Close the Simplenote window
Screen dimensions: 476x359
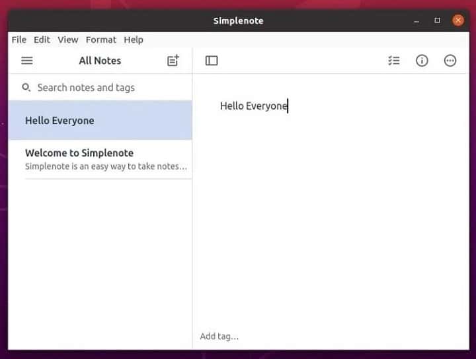457,20
